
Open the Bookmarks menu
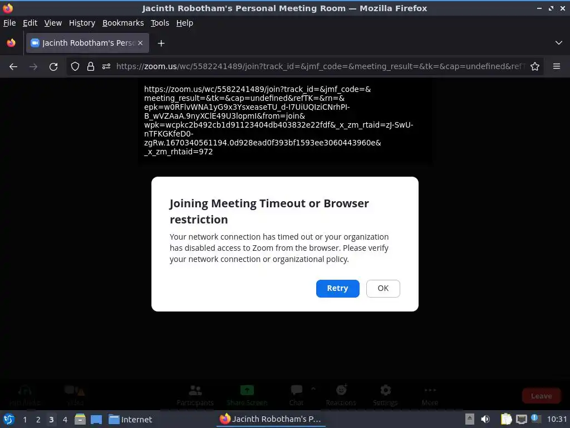pyautogui.click(x=123, y=23)
